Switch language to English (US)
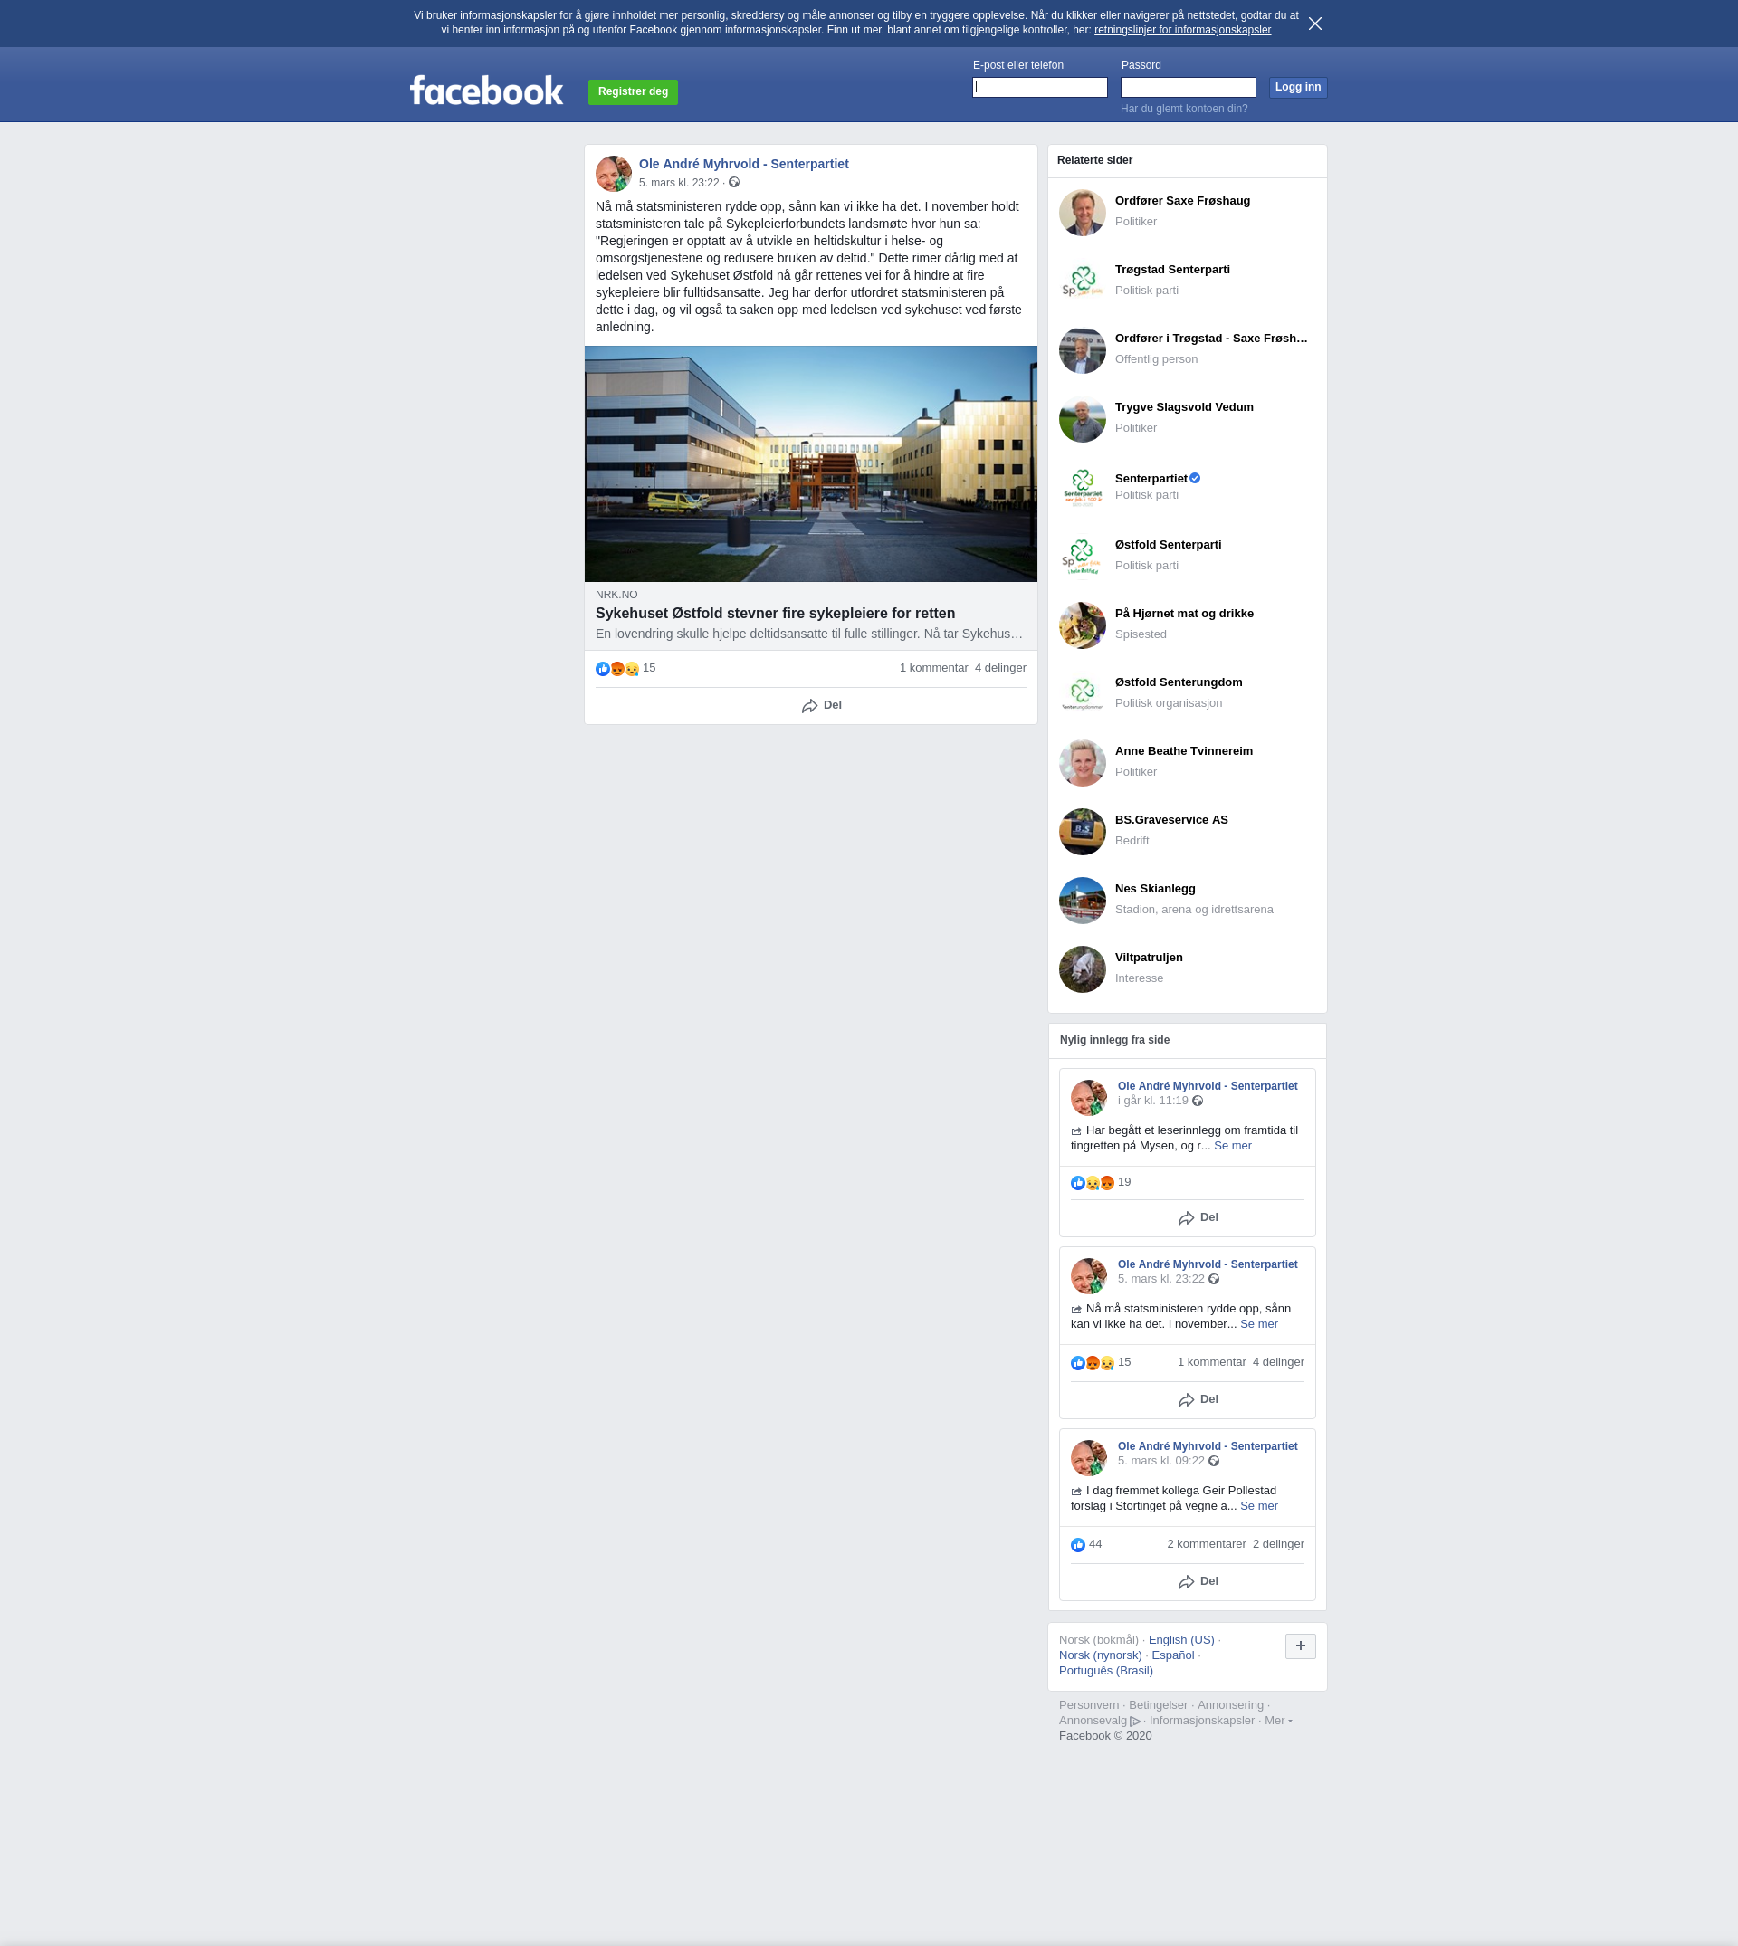This screenshot has height=1946, width=1738. 1181,1640
